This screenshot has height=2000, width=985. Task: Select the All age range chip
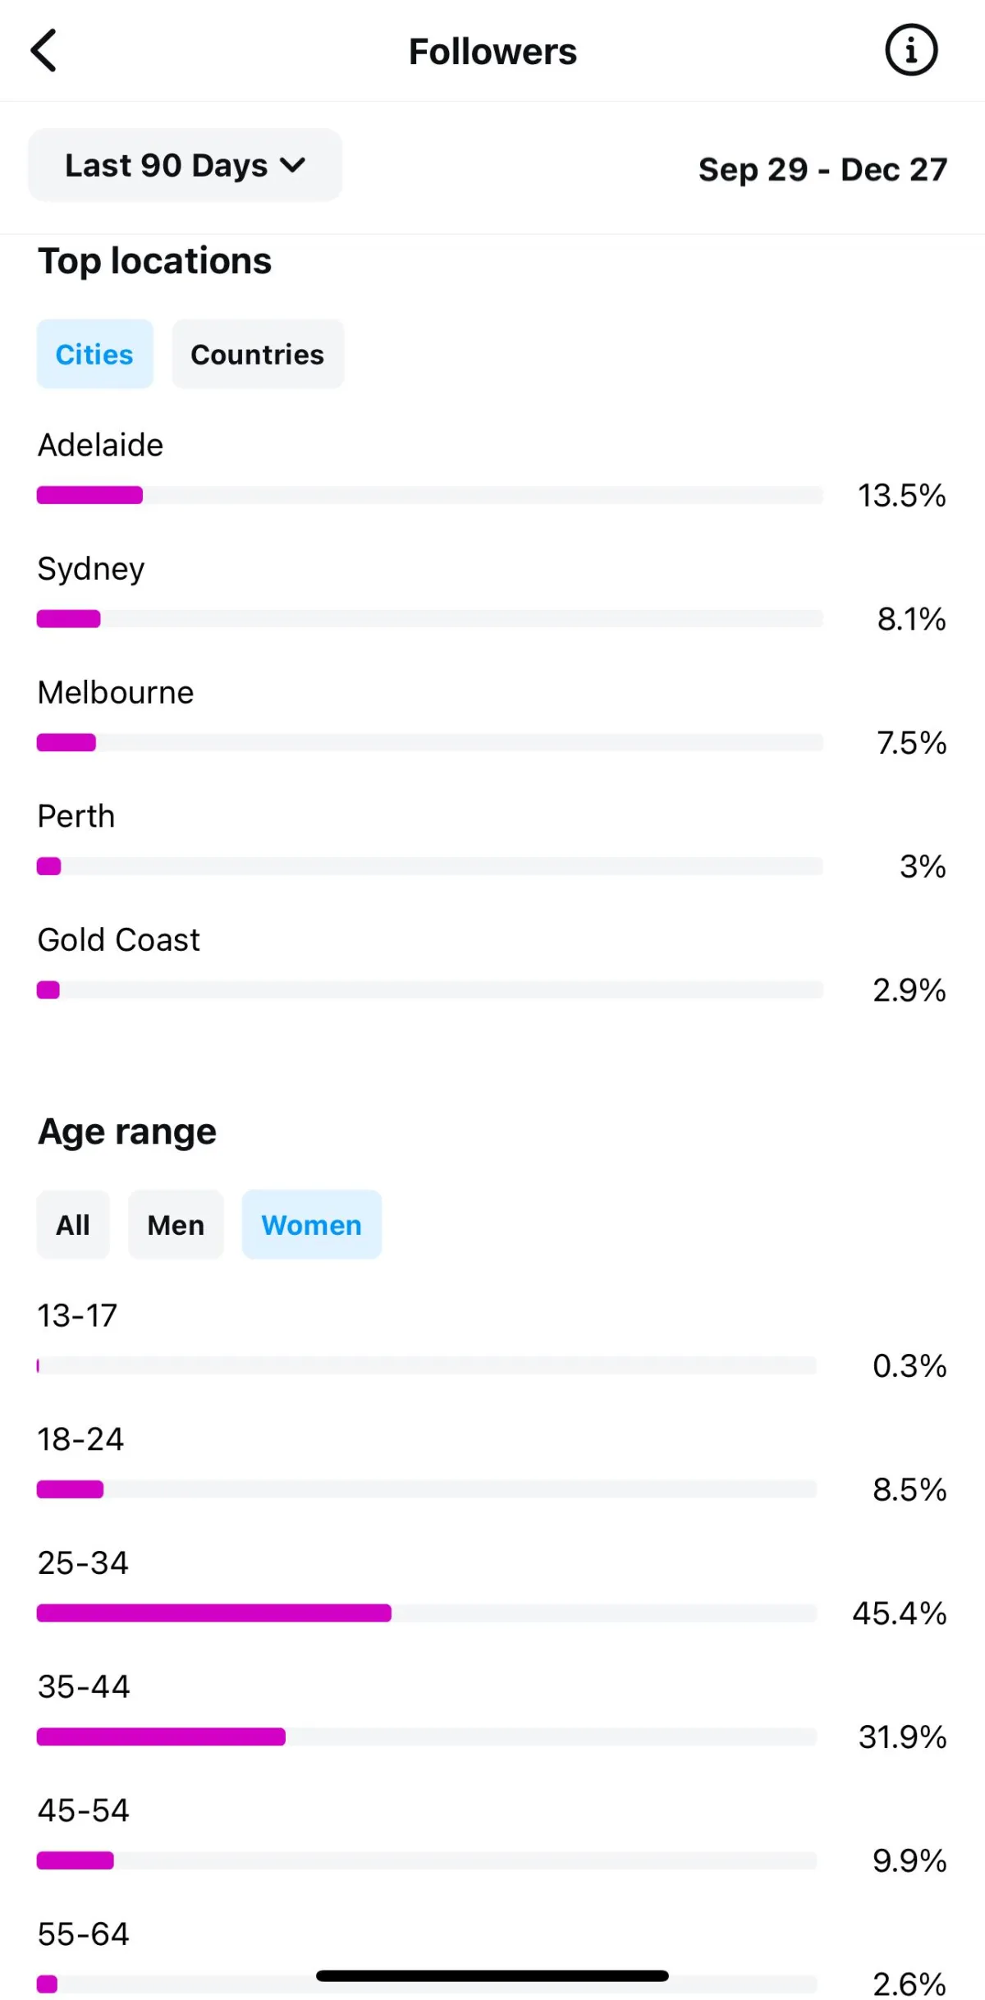click(73, 1224)
